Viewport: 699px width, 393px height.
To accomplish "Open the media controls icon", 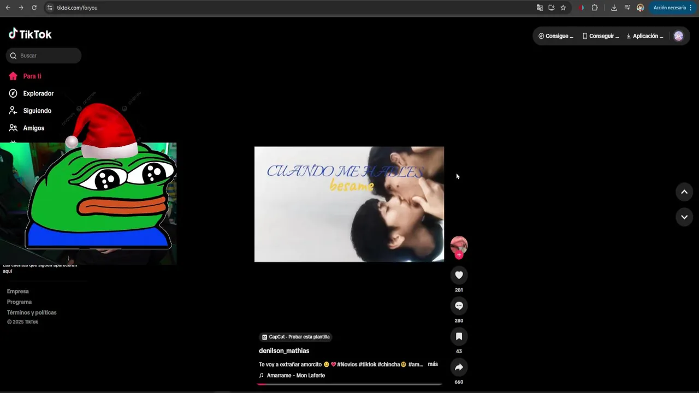I will coord(627,8).
